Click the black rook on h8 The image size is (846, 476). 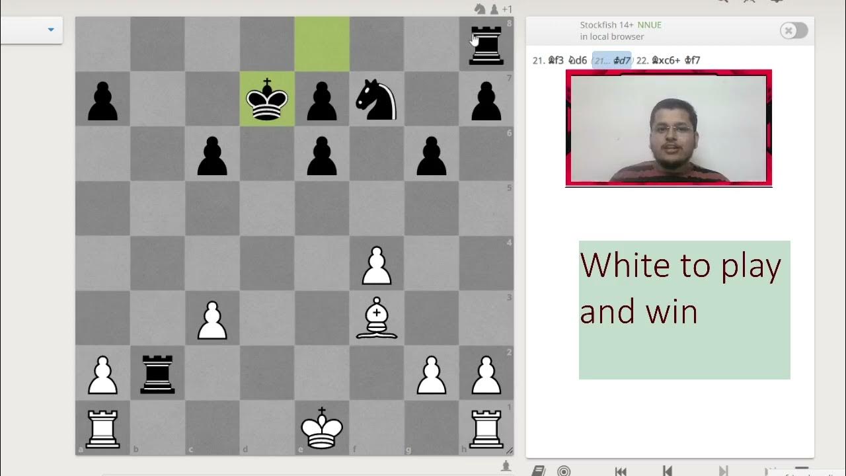point(486,44)
